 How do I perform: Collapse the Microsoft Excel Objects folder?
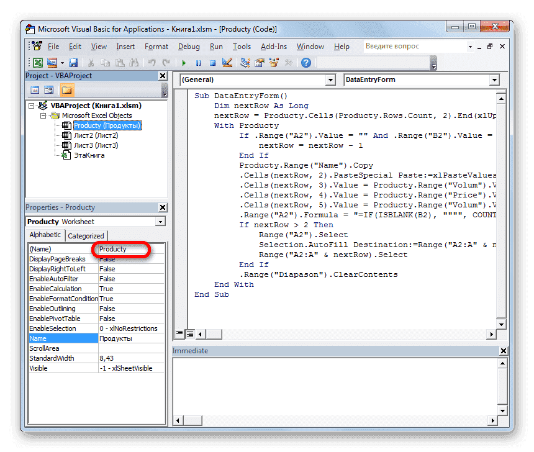tap(43, 115)
